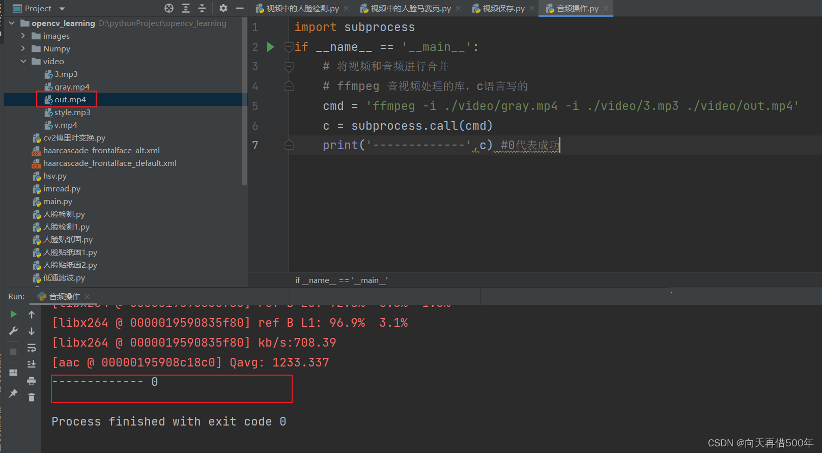Toggle fold marker at line 2
The image size is (822, 453).
click(289, 47)
